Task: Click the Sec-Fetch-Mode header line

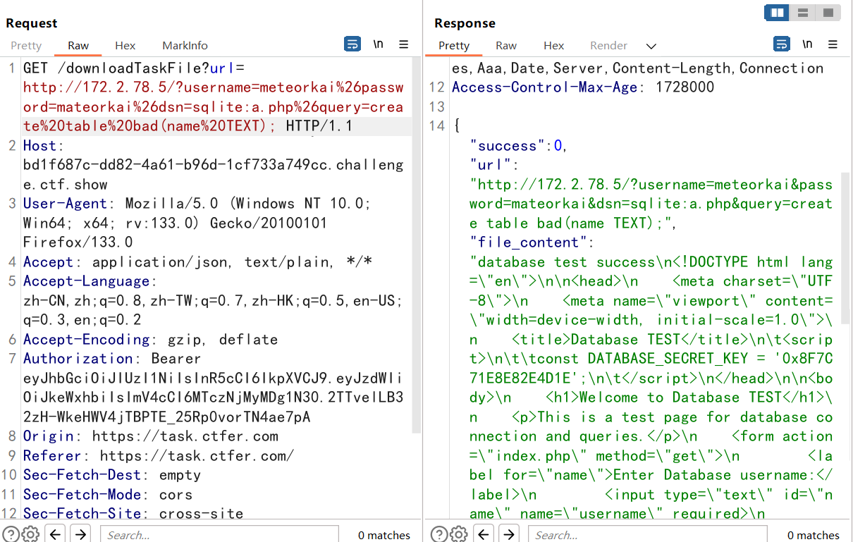Action: (108, 494)
